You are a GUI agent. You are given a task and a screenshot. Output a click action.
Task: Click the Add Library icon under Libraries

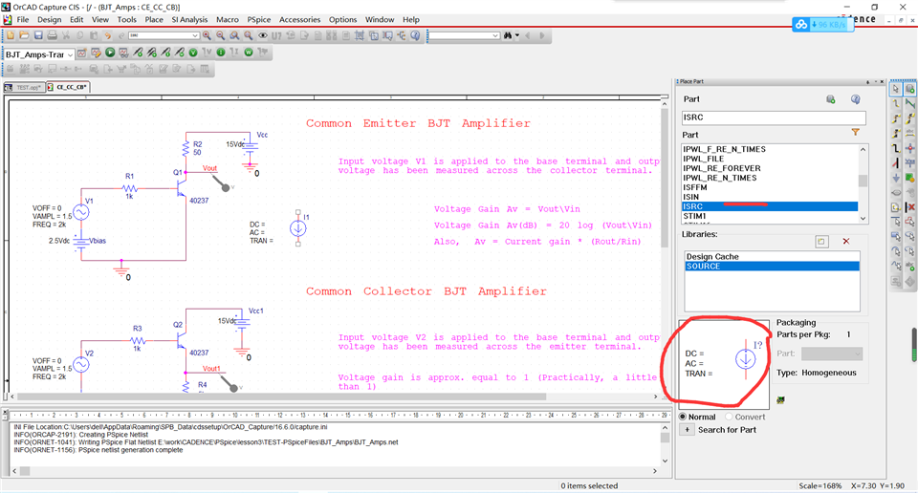821,242
